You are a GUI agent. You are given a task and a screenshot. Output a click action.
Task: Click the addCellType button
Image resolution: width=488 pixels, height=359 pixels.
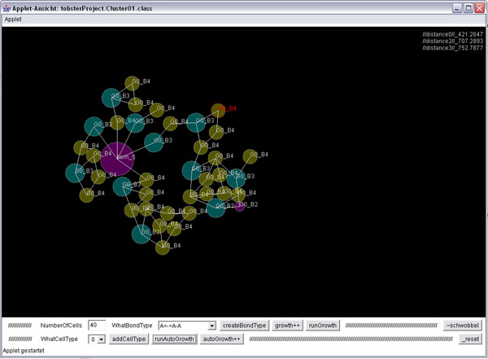click(x=129, y=339)
